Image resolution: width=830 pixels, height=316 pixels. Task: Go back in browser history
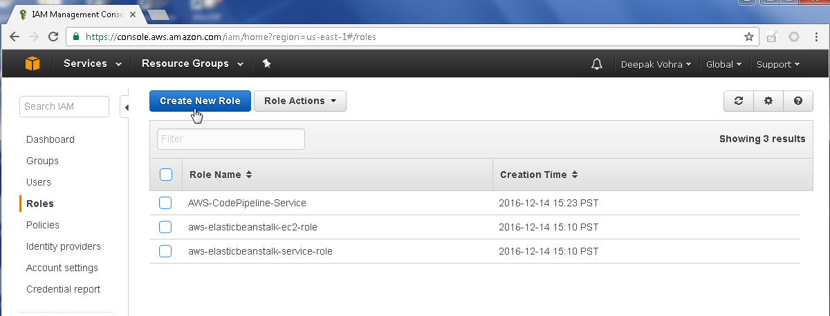click(15, 37)
